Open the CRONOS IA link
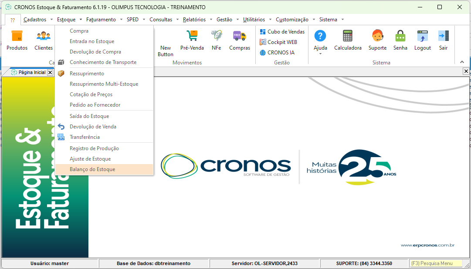471x269 pixels. 281,53
